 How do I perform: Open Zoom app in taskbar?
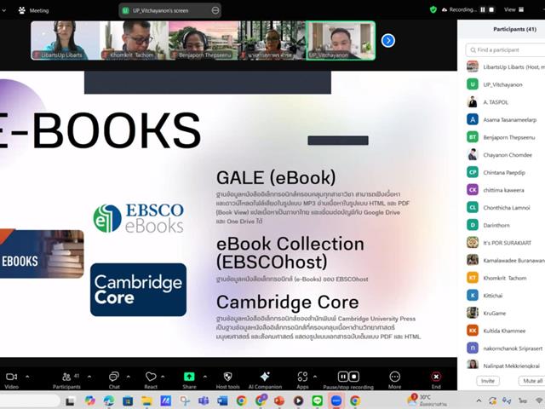(x=336, y=400)
